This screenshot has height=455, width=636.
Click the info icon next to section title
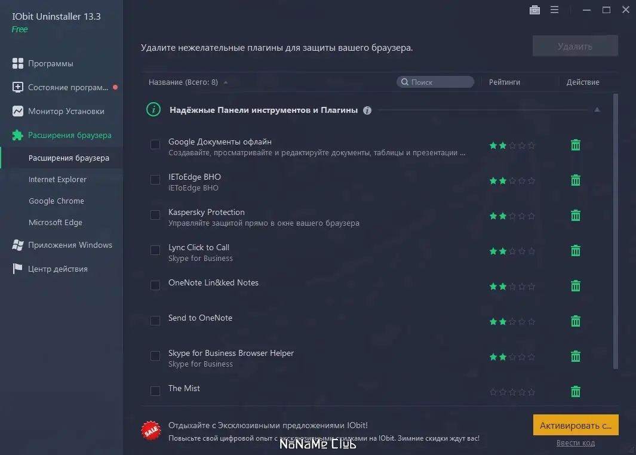[367, 110]
